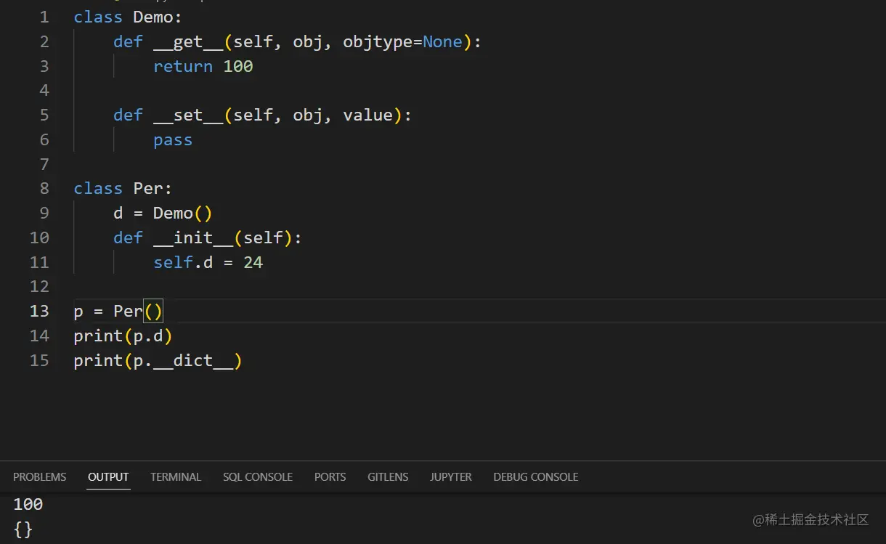Click 'self.d = 24' statement

click(208, 262)
